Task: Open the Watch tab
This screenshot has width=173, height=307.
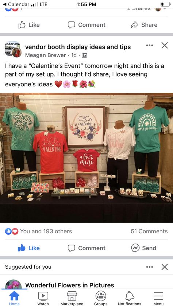Action: 43,298
